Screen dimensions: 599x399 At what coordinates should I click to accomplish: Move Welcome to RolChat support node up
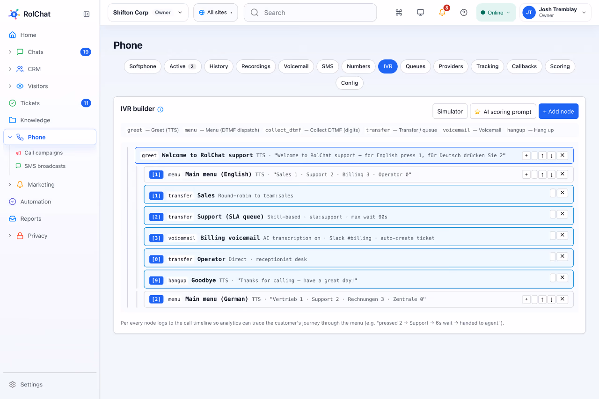click(542, 155)
